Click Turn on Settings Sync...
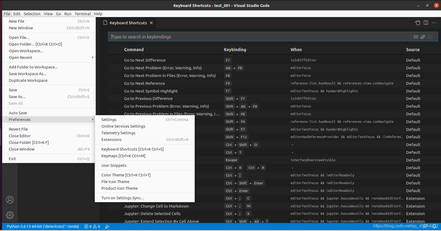Viewport: 441px width, 231px height. 145,198
